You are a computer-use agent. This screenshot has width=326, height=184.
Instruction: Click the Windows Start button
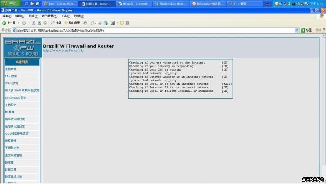point(10,4)
